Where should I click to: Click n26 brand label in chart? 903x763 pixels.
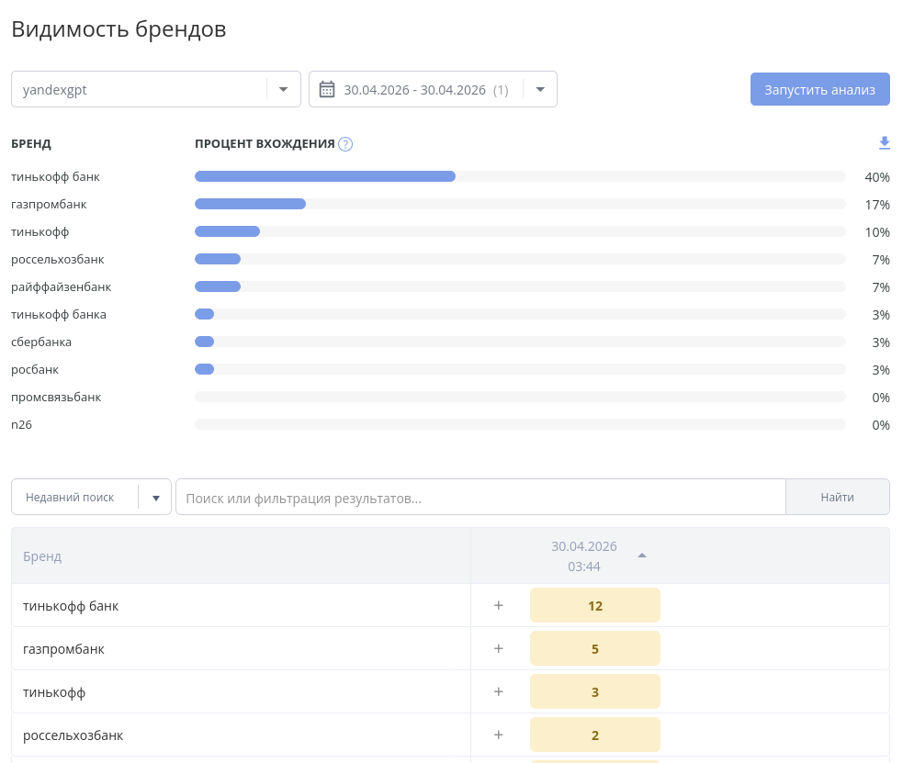(21, 425)
